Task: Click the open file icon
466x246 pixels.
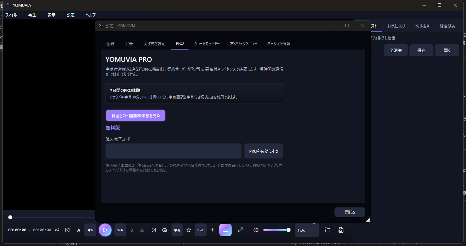Action: tap(341, 230)
